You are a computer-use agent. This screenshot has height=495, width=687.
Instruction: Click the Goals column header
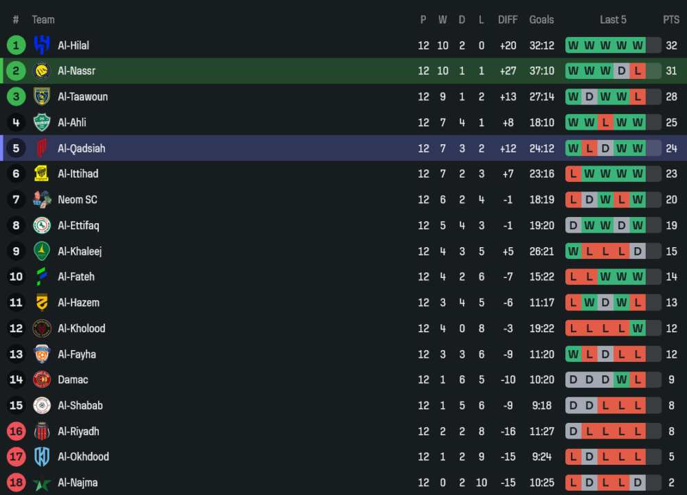[x=541, y=20]
